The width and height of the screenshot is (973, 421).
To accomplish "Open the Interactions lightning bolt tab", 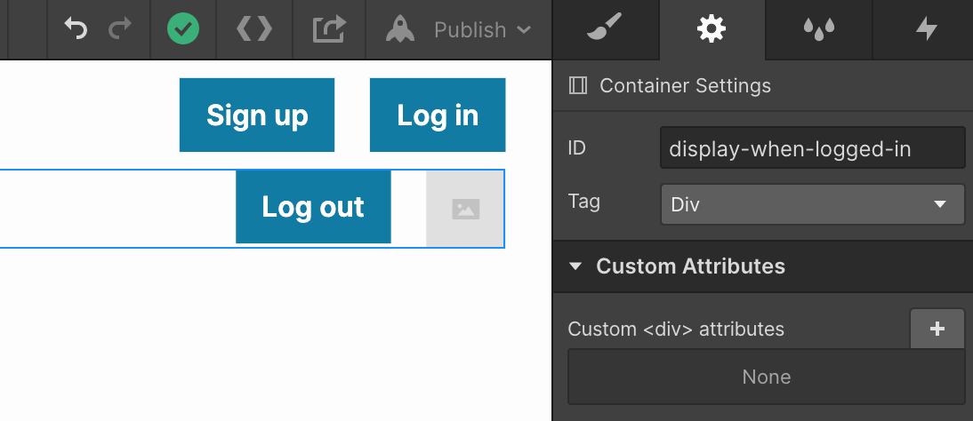I will 927,29.
